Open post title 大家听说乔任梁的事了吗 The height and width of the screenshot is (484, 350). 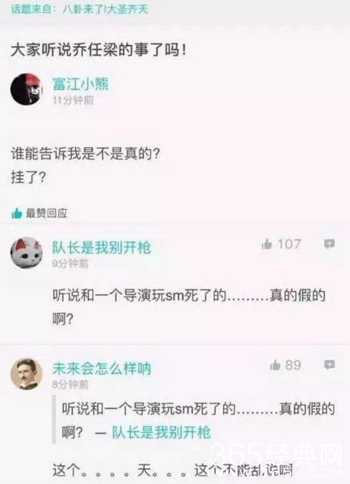click(99, 51)
